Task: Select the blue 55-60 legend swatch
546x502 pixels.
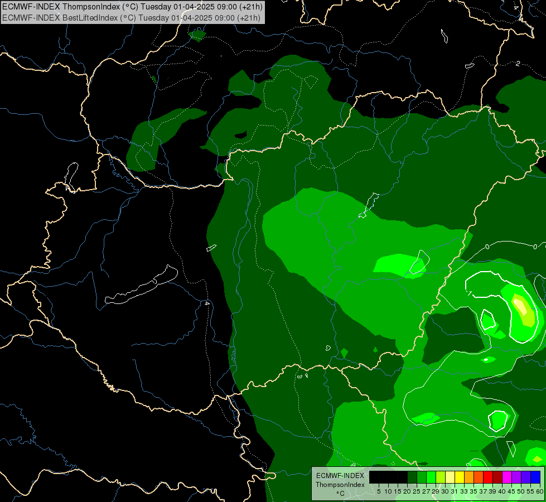Action: (x=535, y=477)
